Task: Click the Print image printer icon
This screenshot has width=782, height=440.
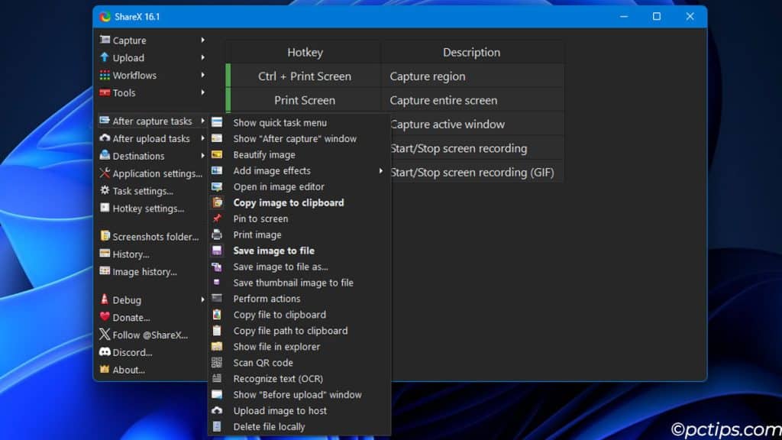Action: 217,235
